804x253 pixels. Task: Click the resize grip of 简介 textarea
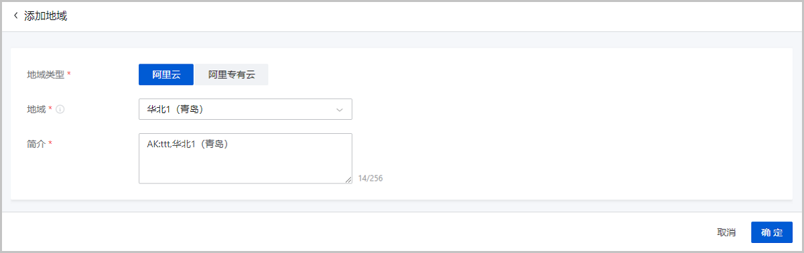[x=348, y=179]
